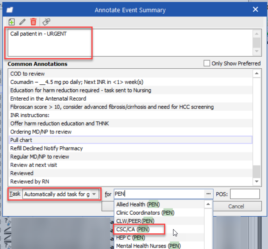Viewport: 268px width, 249px height.
Task: Click the ellipsis button in the for field
Action: tap(208, 194)
